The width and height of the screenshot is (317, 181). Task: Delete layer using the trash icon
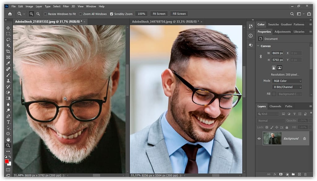pos(306,174)
